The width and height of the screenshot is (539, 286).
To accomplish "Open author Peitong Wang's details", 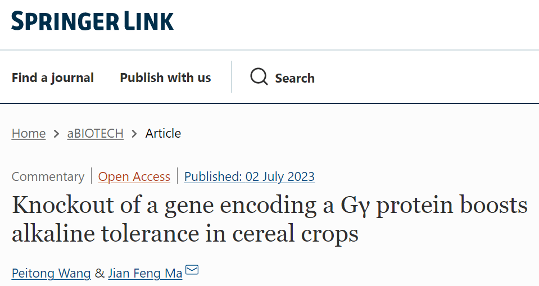I will click(51, 273).
